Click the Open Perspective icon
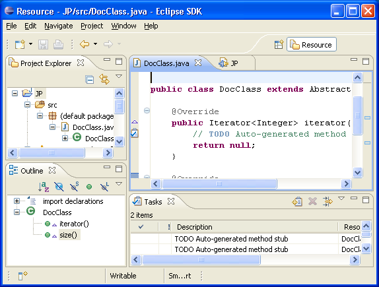Viewport: 379px width, 287px height. click(279, 44)
